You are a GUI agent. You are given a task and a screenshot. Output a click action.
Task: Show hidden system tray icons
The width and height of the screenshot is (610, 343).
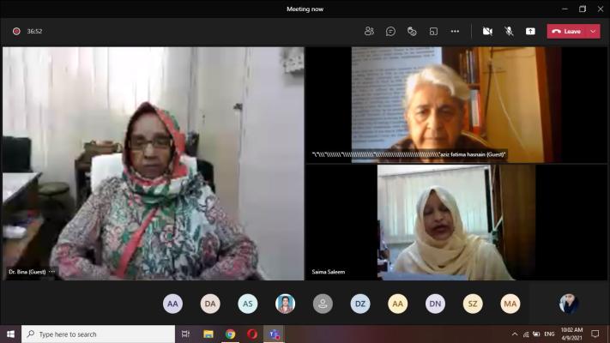[515, 334]
